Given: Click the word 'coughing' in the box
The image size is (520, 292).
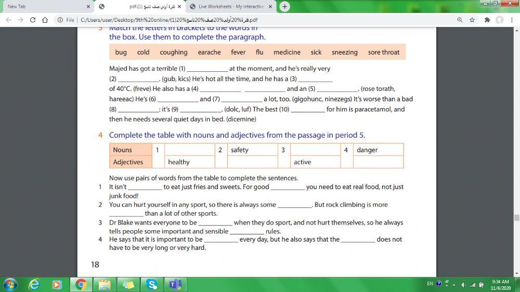Looking at the screenshot, I should [x=174, y=52].
